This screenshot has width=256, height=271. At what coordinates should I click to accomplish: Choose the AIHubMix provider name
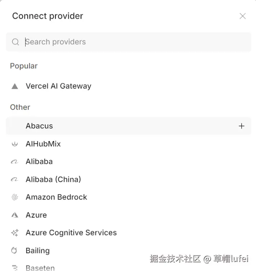43,144
